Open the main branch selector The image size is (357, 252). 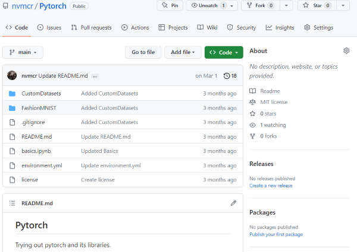(x=23, y=52)
